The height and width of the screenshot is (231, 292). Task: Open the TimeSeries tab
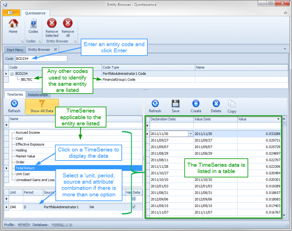(x=15, y=94)
